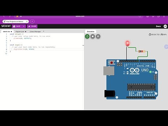This screenshot has width=168, height=126.
Task: Open the Docs link
Action: coord(158,26)
